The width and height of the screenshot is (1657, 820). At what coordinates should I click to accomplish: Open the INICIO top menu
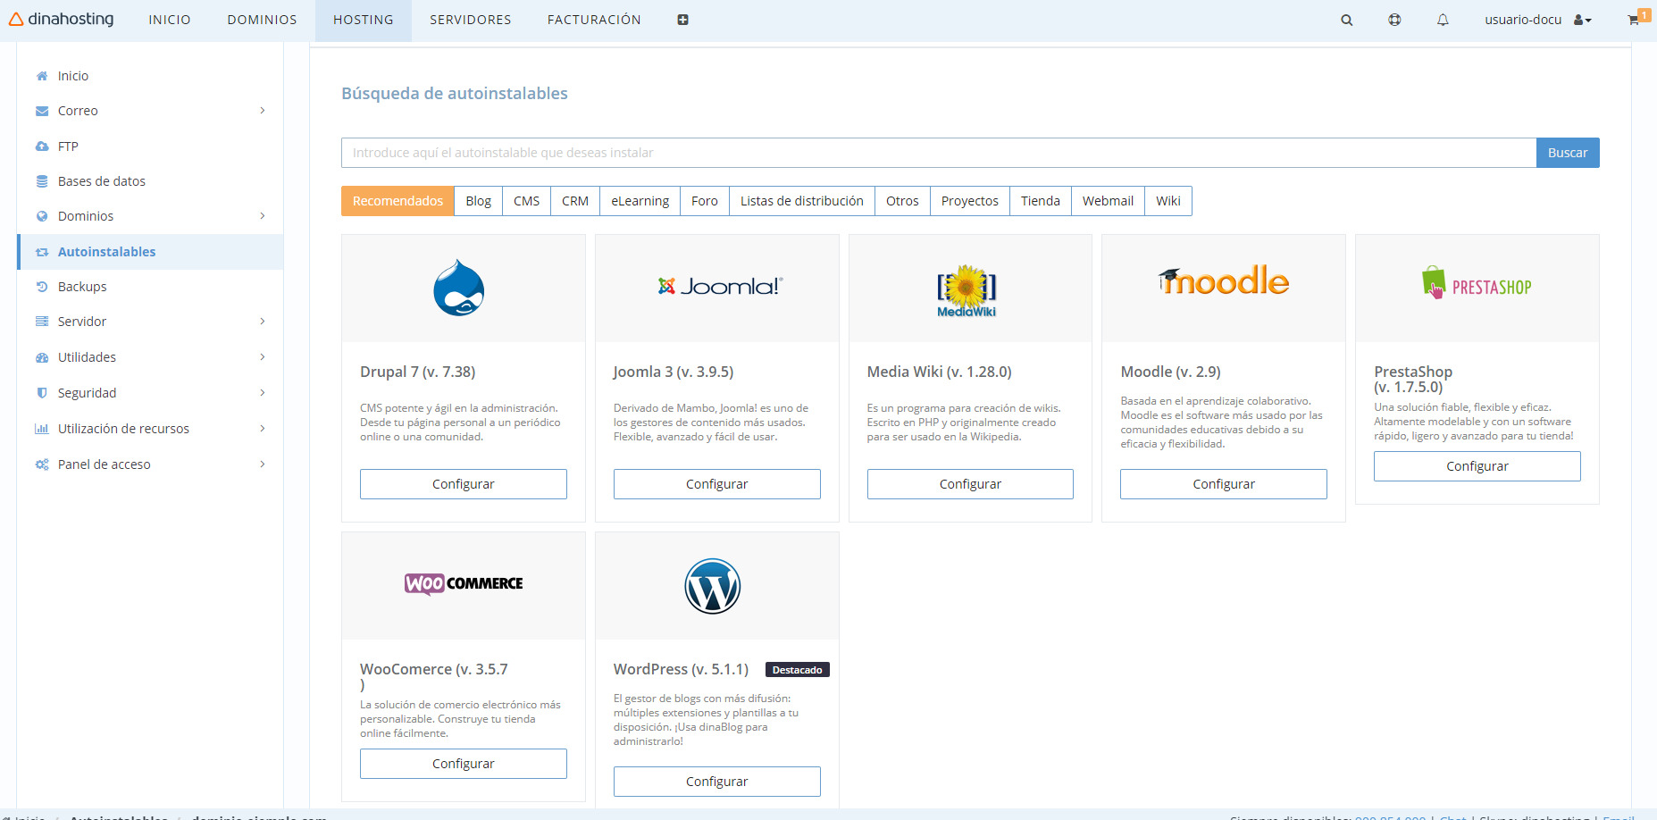tap(170, 20)
